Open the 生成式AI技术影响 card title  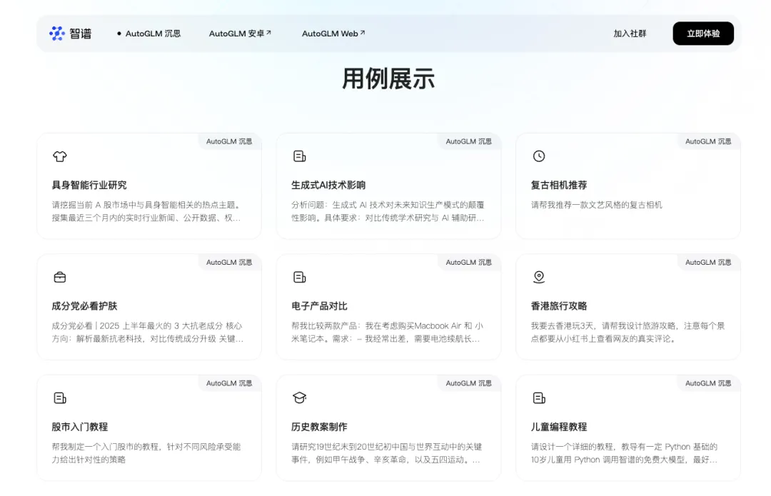click(328, 185)
